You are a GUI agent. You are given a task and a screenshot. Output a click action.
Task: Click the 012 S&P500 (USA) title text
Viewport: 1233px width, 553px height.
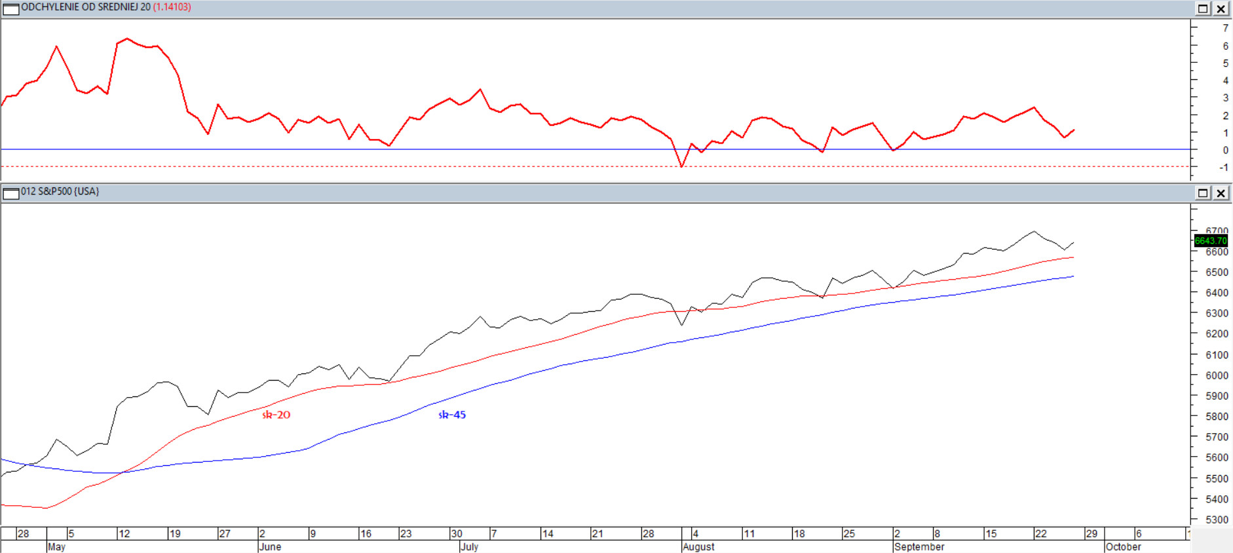click(60, 191)
